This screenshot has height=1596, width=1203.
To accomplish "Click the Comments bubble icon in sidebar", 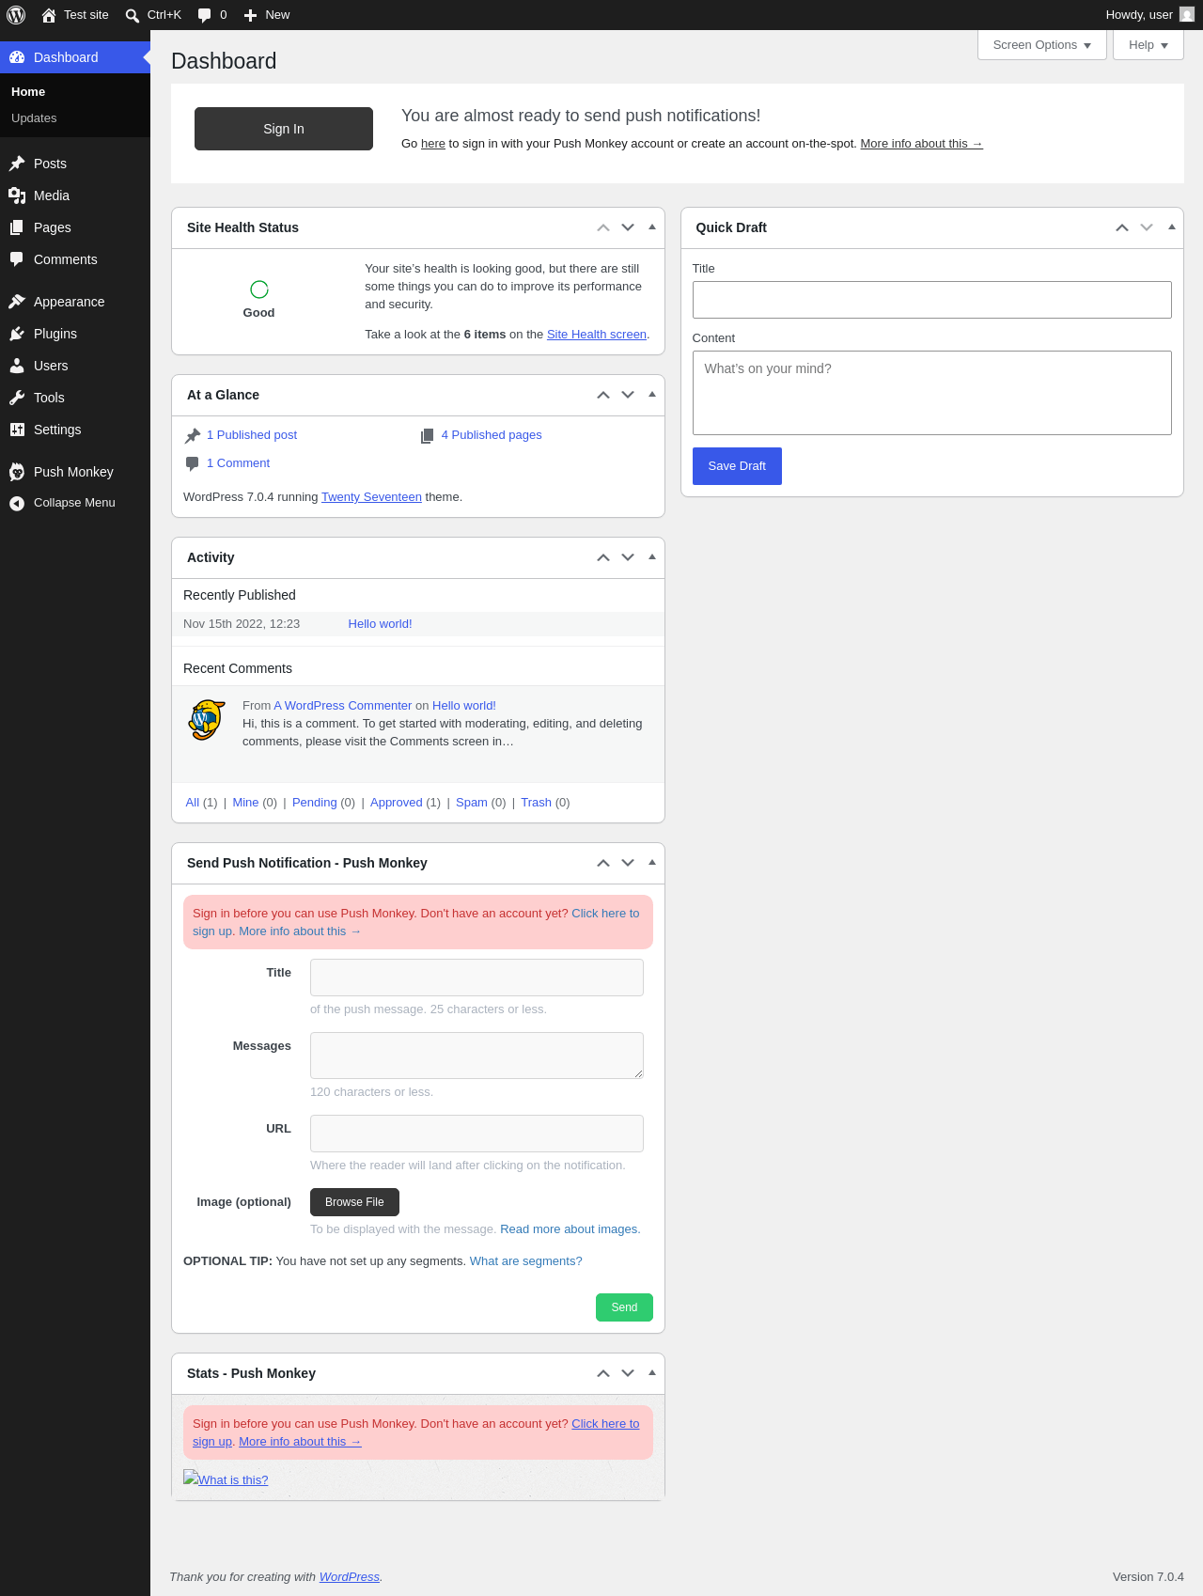I will click(17, 259).
